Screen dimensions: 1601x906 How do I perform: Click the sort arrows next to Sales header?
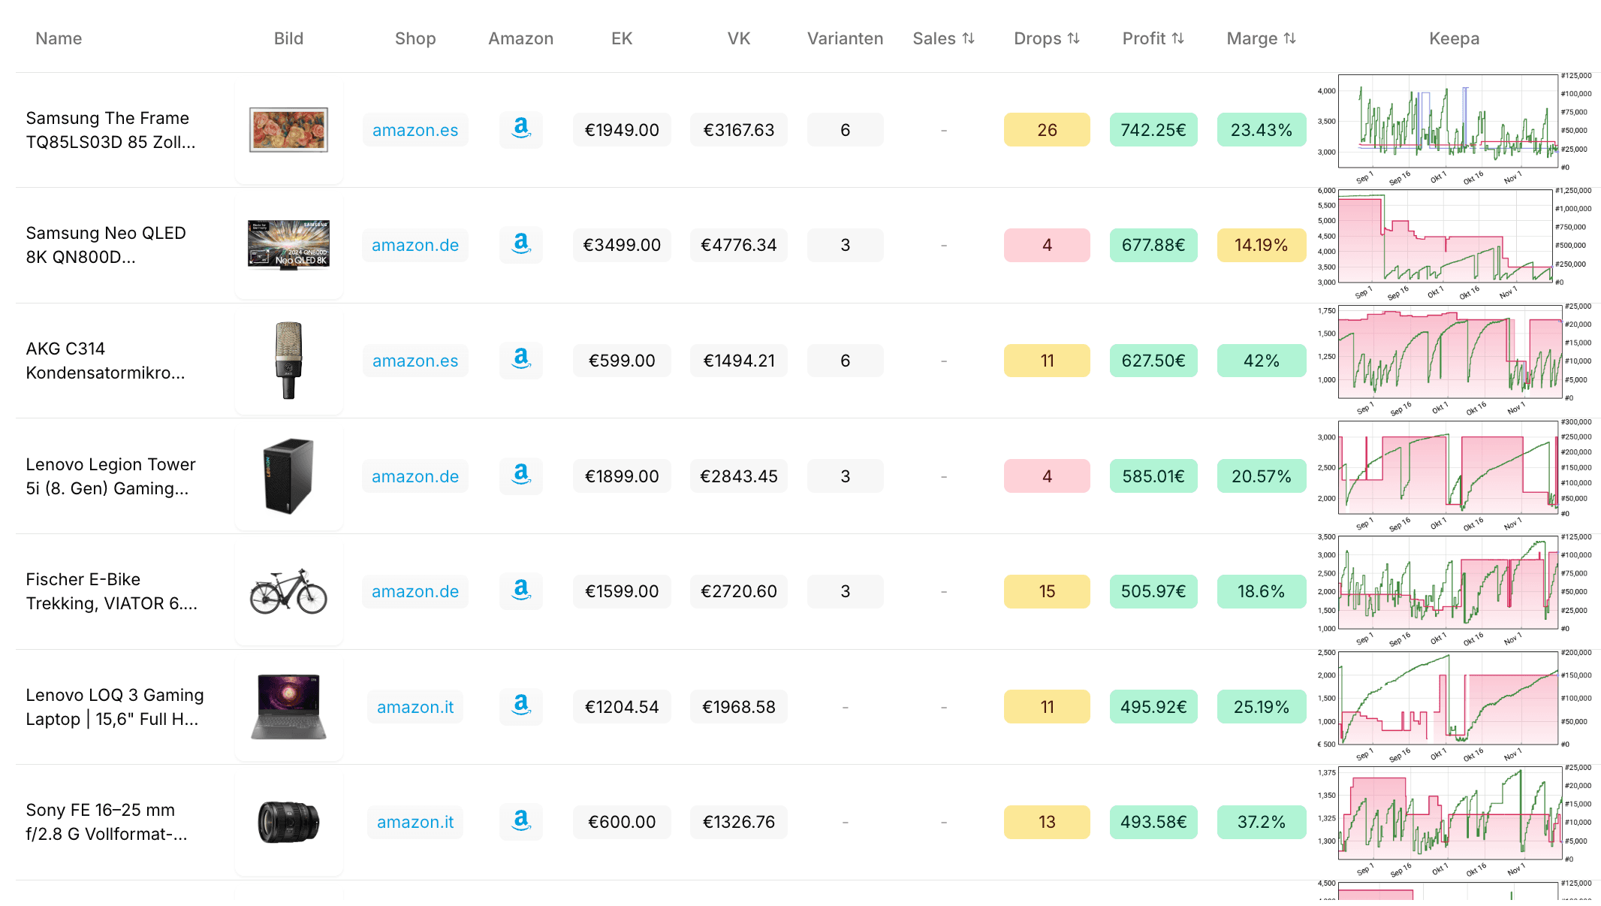coord(969,38)
